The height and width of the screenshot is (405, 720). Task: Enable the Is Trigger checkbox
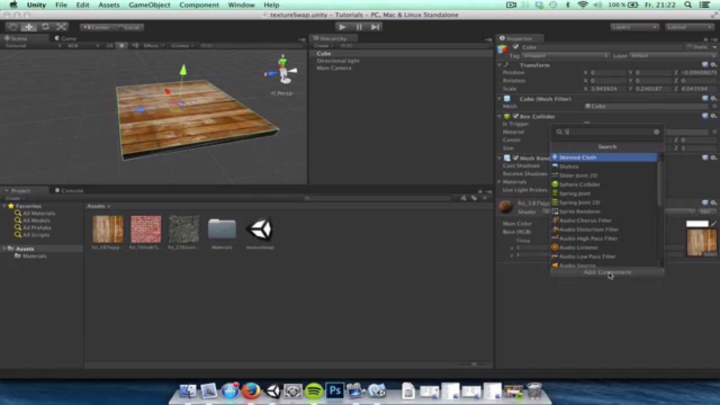pos(585,123)
